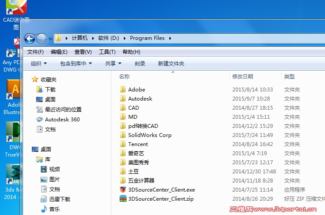Viewport: 325px width, 215px height.
Task: Go back with the Back arrow button
Action: [x=29, y=39]
